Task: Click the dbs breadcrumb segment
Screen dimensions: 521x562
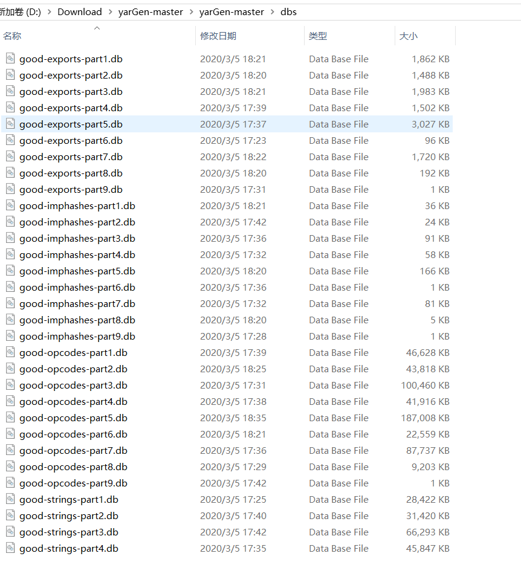Action: [288, 12]
